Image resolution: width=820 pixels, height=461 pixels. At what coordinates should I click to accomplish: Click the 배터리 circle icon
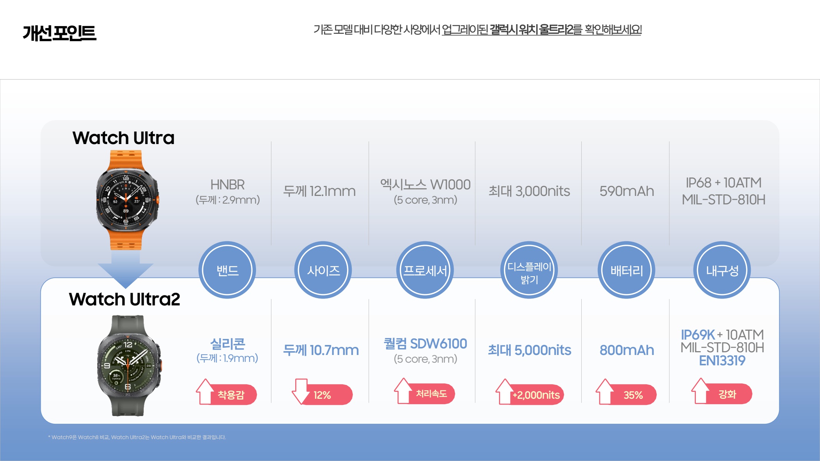coord(626,270)
